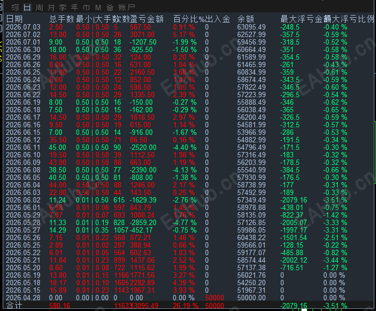Viewport: 376px width, 311px height.
Task: Click the 盈亏金额 column header
Action: [x=147, y=19]
